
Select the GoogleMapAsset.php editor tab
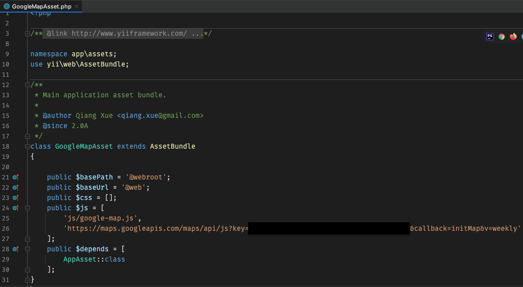point(42,6)
